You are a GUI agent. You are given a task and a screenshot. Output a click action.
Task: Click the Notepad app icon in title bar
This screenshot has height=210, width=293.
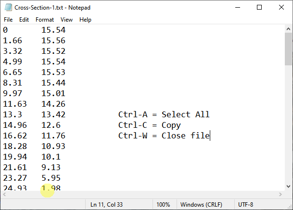[x=8, y=8]
